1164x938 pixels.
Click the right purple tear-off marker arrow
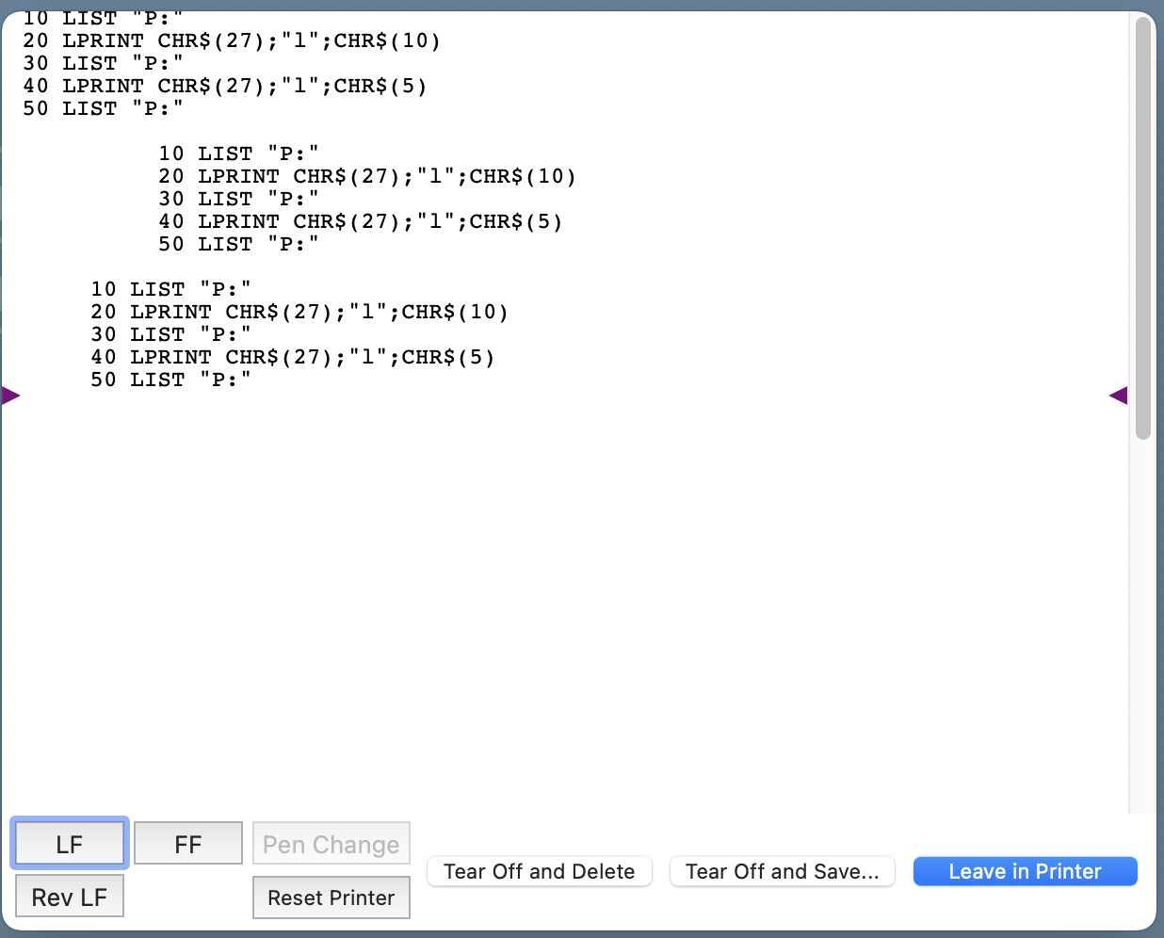1118,396
